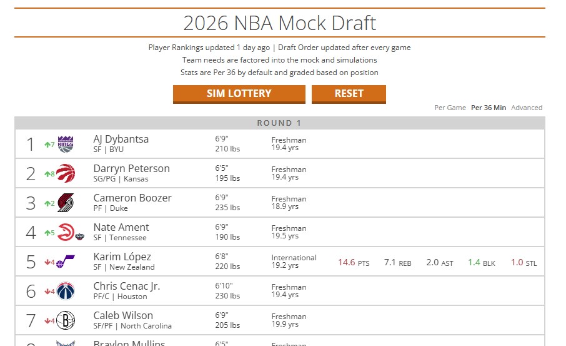Click the small Pelicans logo beside the Hawks logo
Viewport: 566px width, 346px height.
click(x=79, y=237)
